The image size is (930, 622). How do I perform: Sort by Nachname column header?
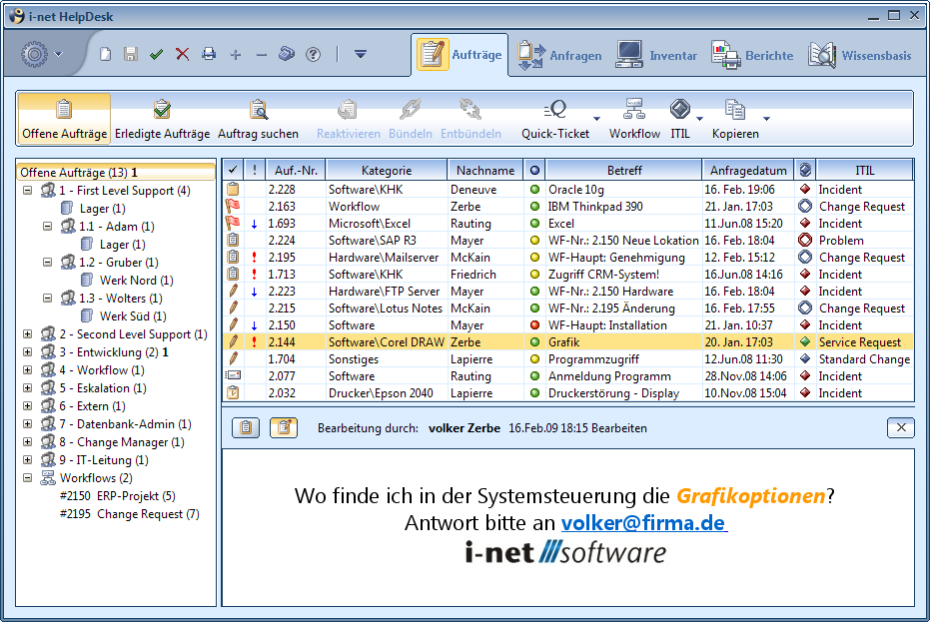click(485, 170)
